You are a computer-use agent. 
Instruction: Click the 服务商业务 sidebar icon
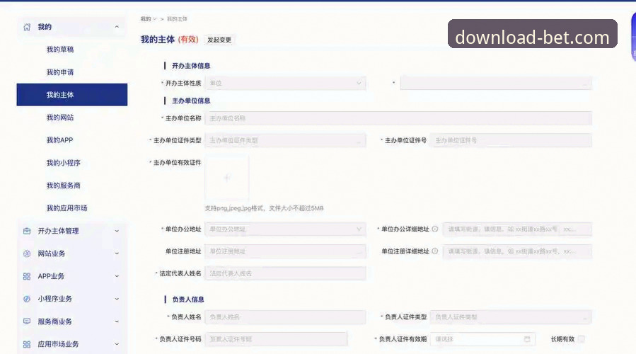[27, 321]
